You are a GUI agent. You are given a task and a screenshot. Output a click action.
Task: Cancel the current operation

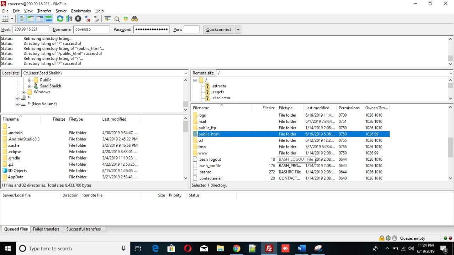[78, 18]
